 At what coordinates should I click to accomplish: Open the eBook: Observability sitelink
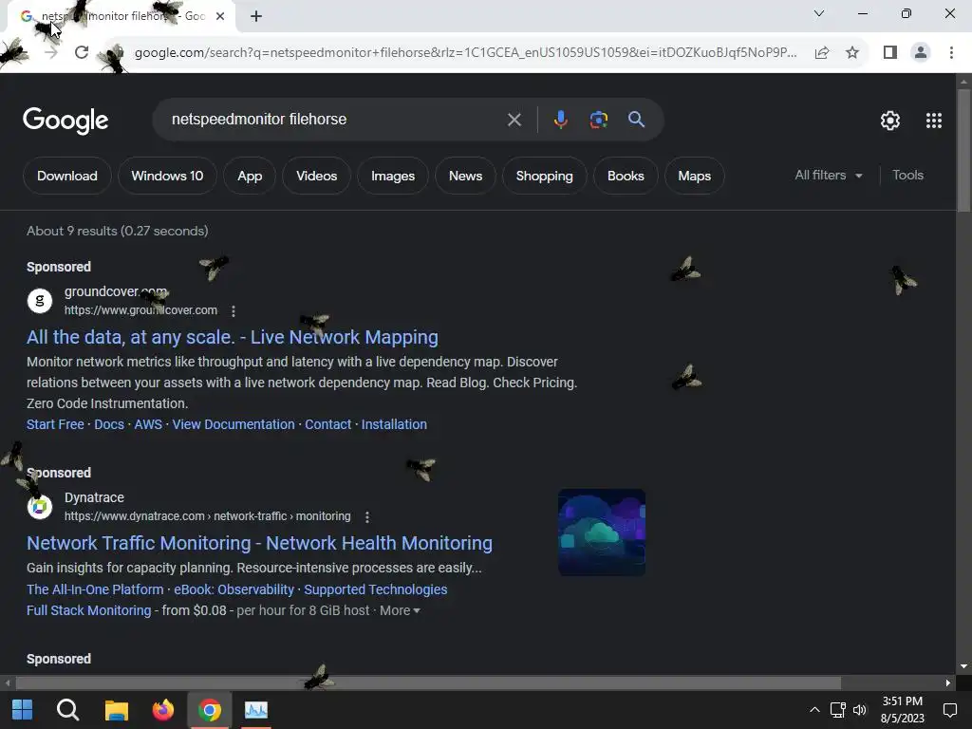[x=234, y=589]
